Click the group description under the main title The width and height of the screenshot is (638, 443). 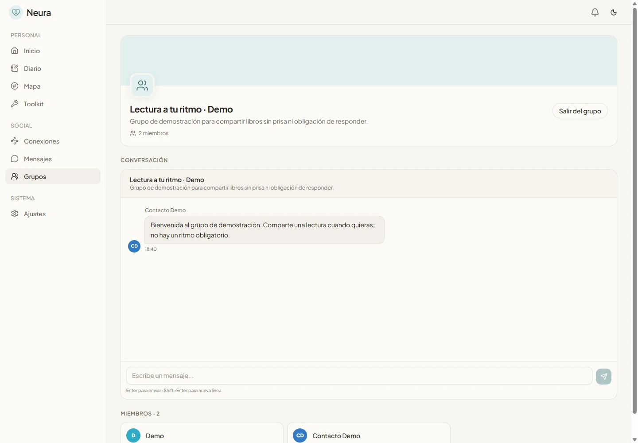pos(249,121)
